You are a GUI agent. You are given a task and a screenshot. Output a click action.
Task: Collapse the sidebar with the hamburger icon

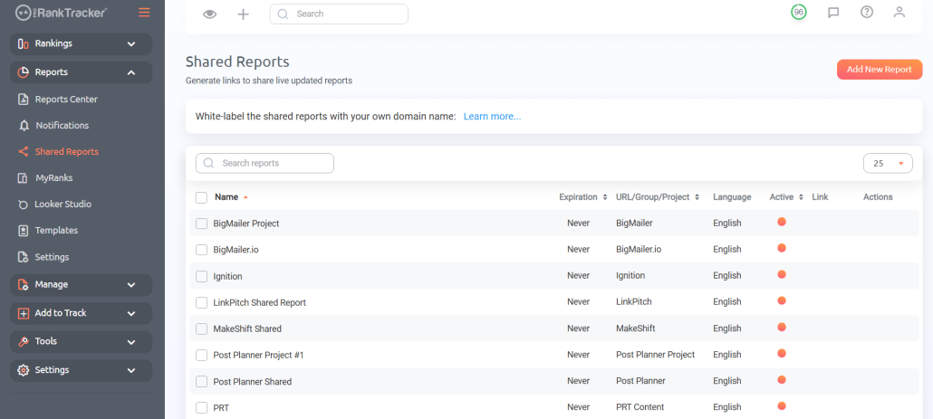(x=144, y=12)
